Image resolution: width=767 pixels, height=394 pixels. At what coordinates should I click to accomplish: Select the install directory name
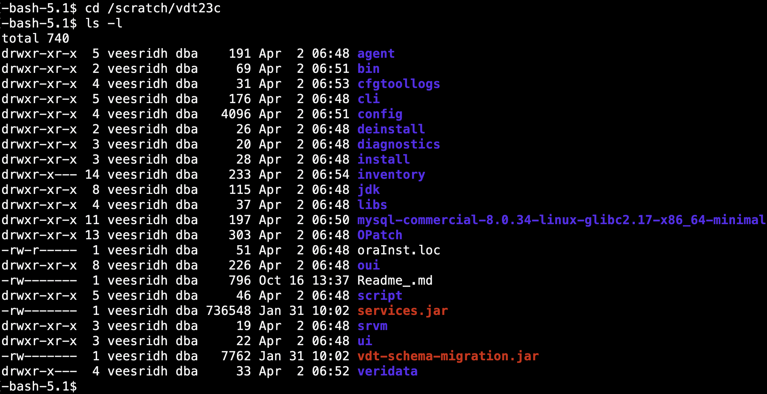[383, 160]
